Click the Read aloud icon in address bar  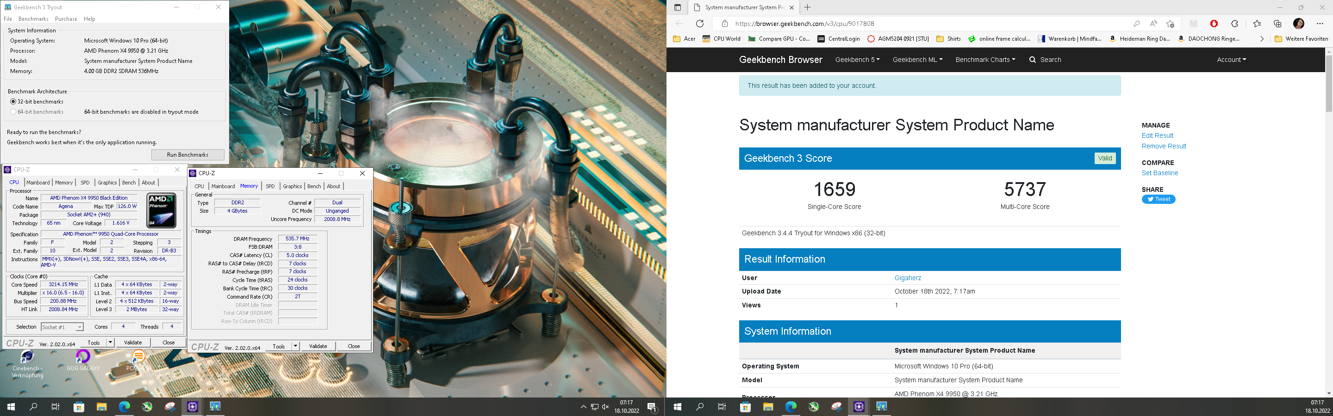pyautogui.click(x=1153, y=23)
